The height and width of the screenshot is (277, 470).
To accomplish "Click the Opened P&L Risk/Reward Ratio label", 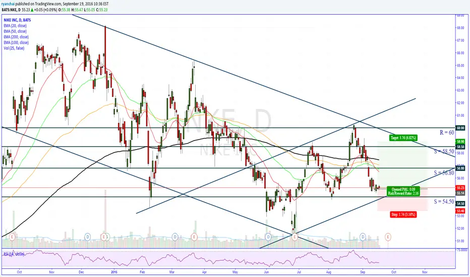I will (x=403, y=192).
